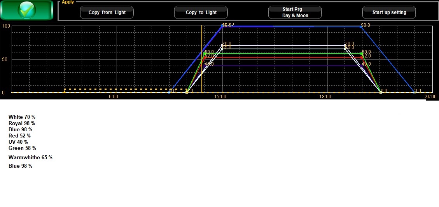Click the green checkmark confirm button
Viewport: 439px width, 207px height.
point(27,10)
